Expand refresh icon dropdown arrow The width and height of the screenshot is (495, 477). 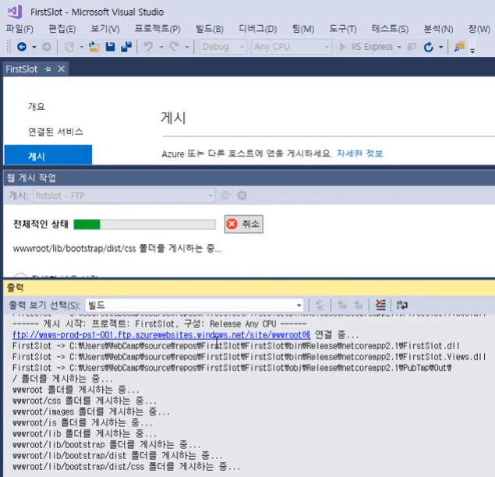click(x=441, y=48)
